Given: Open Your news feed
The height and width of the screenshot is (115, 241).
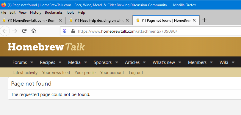Looking at the screenshot, I should (56, 73).
